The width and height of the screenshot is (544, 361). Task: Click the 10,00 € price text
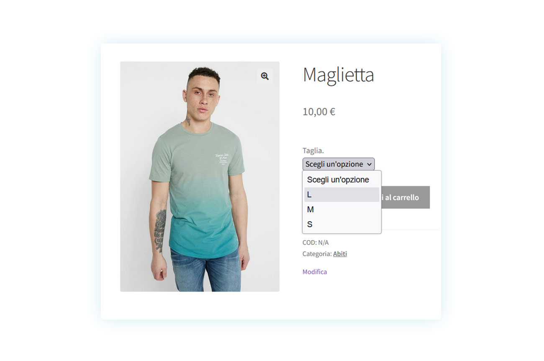(x=319, y=112)
